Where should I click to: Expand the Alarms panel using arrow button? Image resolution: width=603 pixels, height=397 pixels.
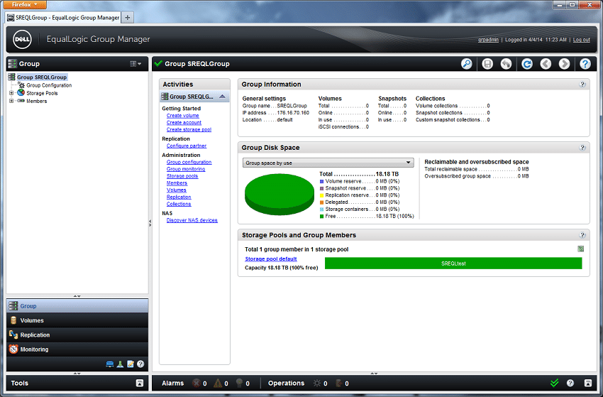[587, 383]
